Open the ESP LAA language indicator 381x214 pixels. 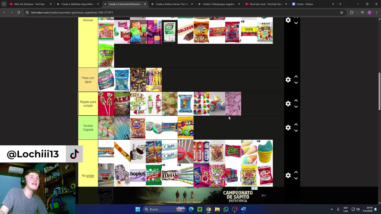[x=346, y=209]
